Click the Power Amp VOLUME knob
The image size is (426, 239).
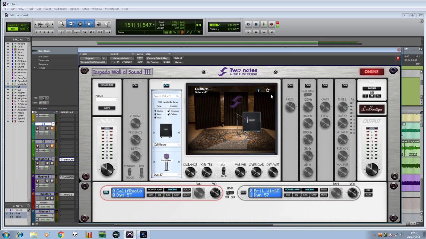click(135, 124)
